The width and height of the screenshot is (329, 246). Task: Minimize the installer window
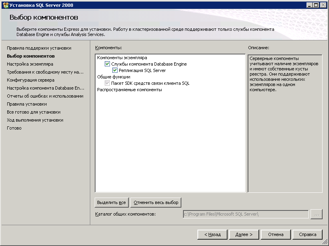point(310,5)
